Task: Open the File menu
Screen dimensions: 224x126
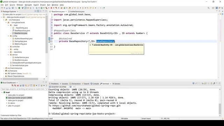Action: point(2,5)
